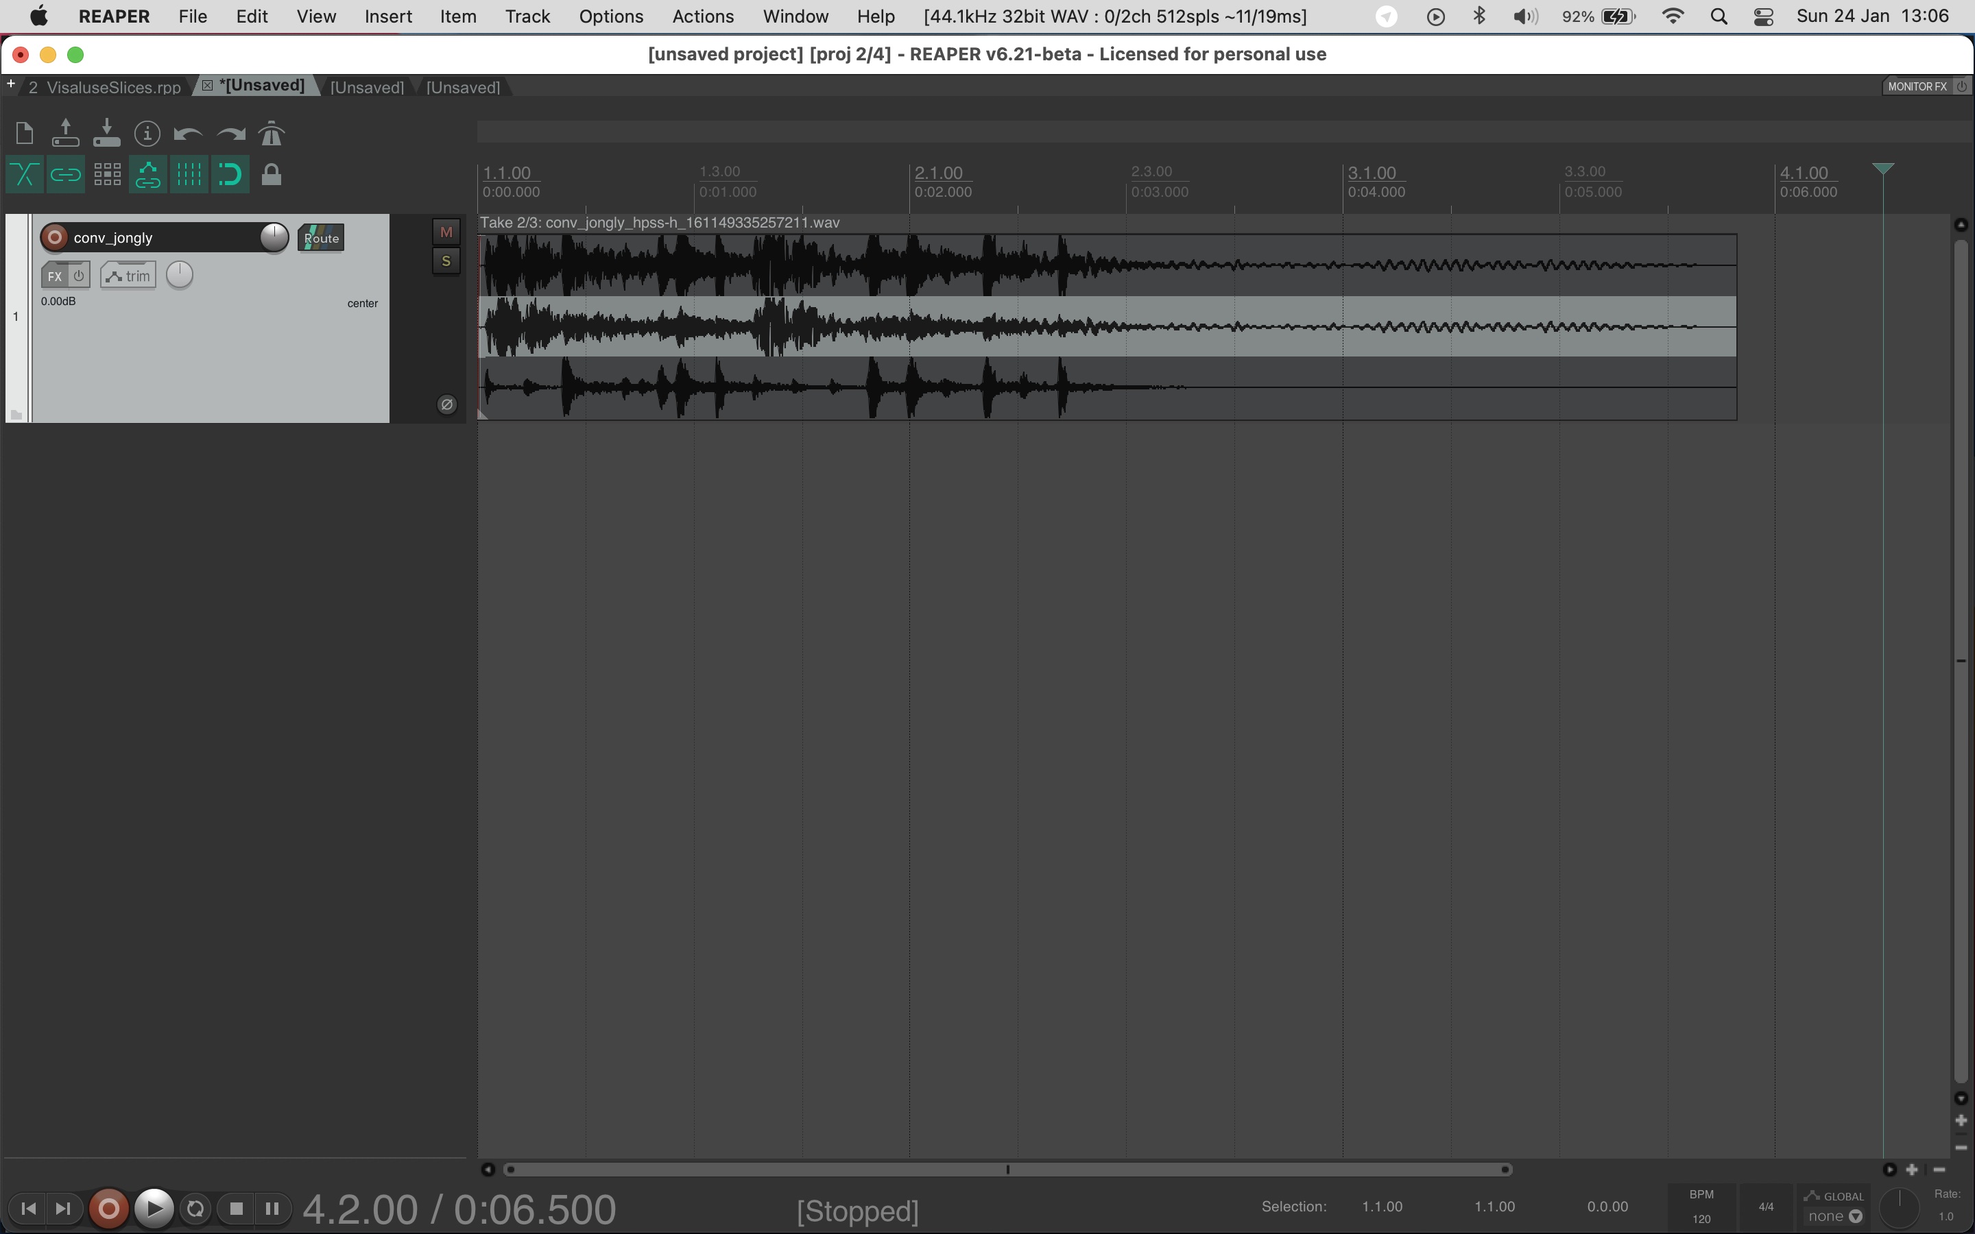Toggle snap magnet icon
Viewport: 1975px width, 1234px height.
tap(230, 175)
